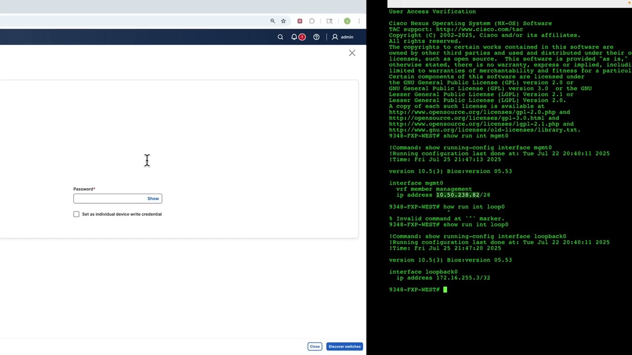The width and height of the screenshot is (632, 355).
Task: Open the Extensions puzzle-piece menu
Action: tap(312, 21)
